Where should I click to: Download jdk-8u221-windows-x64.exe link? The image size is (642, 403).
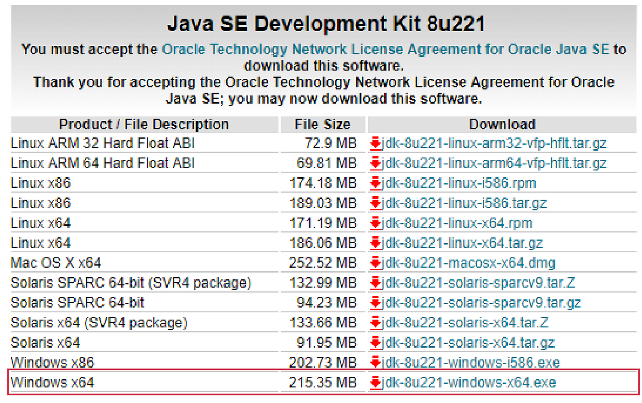(x=469, y=382)
